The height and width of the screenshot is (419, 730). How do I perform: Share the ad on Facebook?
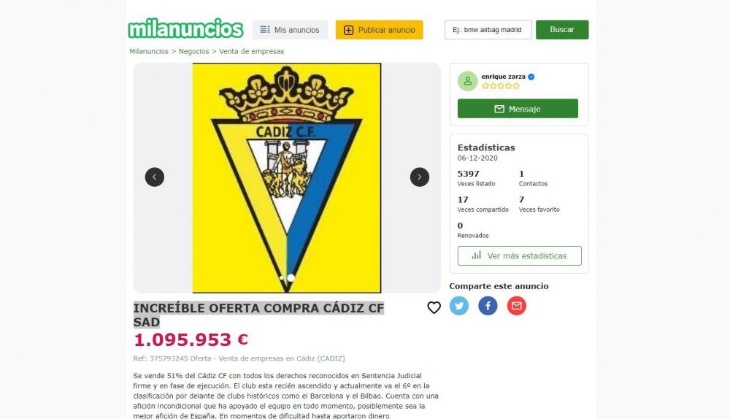tap(488, 306)
